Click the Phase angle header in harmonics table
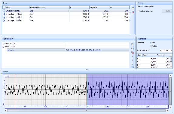 (163, 55)
